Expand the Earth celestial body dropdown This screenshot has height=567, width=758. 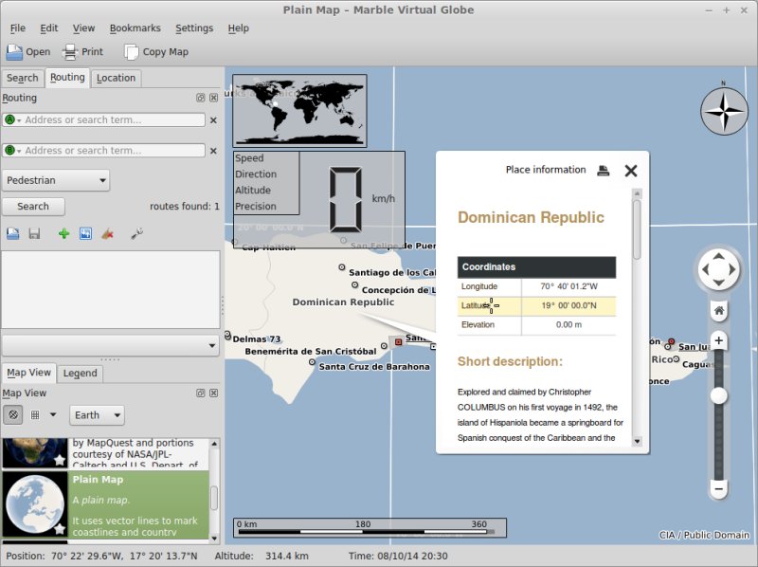click(x=97, y=415)
